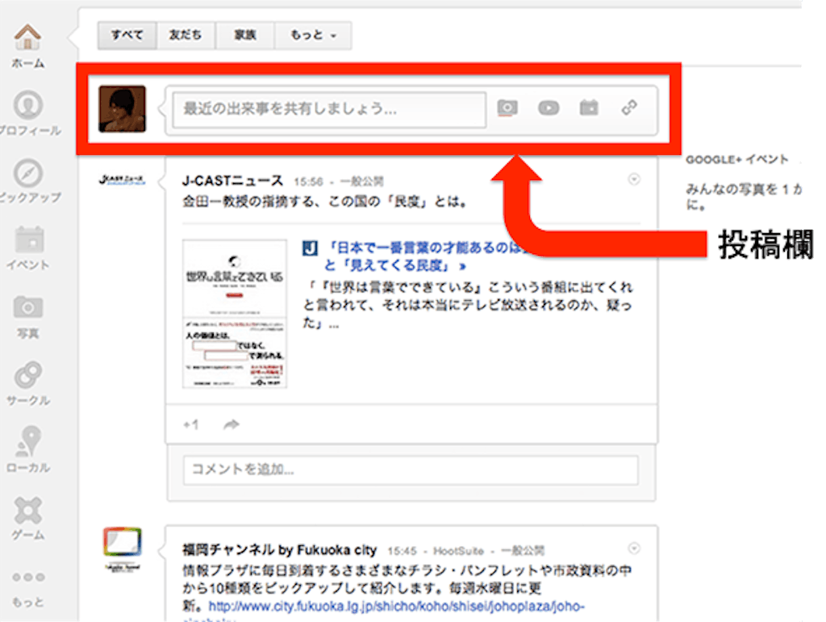
Task: Open the compass Explore icon in sidebar
Action: (x=28, y=174)
